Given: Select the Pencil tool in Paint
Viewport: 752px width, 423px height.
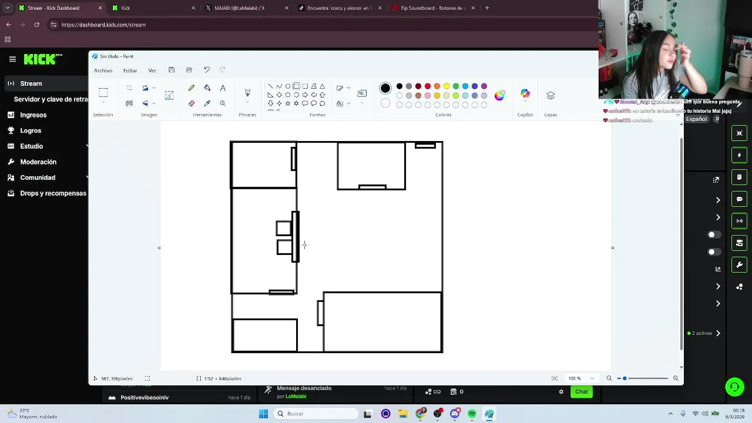Looking at the screenshot, I should (x=192, y=88).
